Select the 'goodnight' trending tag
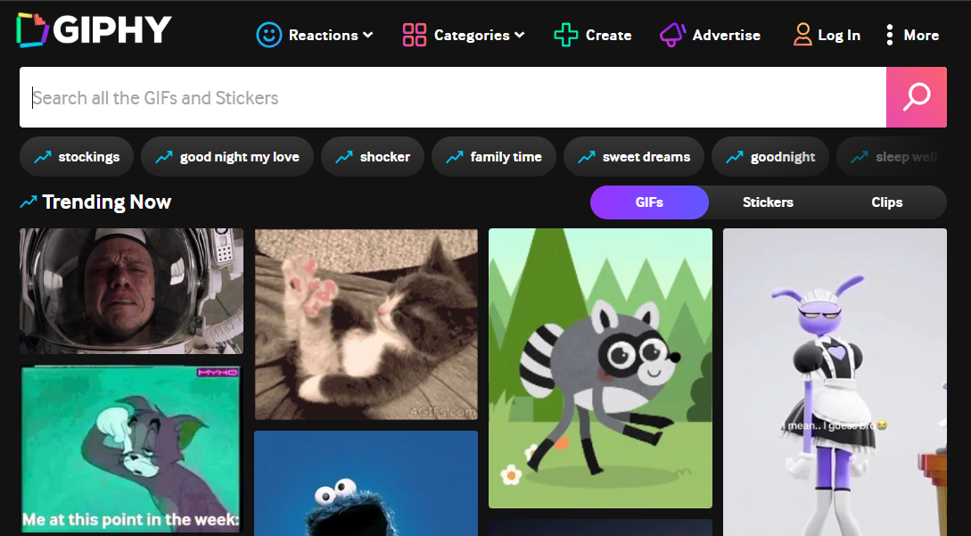971x536 pixels. [x=770, y=157]
